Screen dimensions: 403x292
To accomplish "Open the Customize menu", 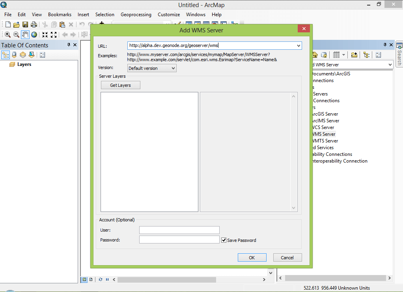I will (x=169, y=15).
